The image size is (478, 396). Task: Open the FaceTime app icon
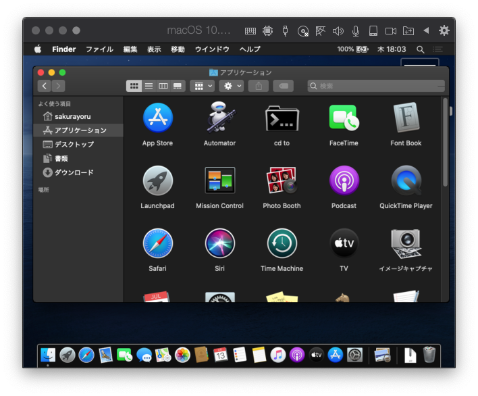pyautogui.click(x=344, y=118)
